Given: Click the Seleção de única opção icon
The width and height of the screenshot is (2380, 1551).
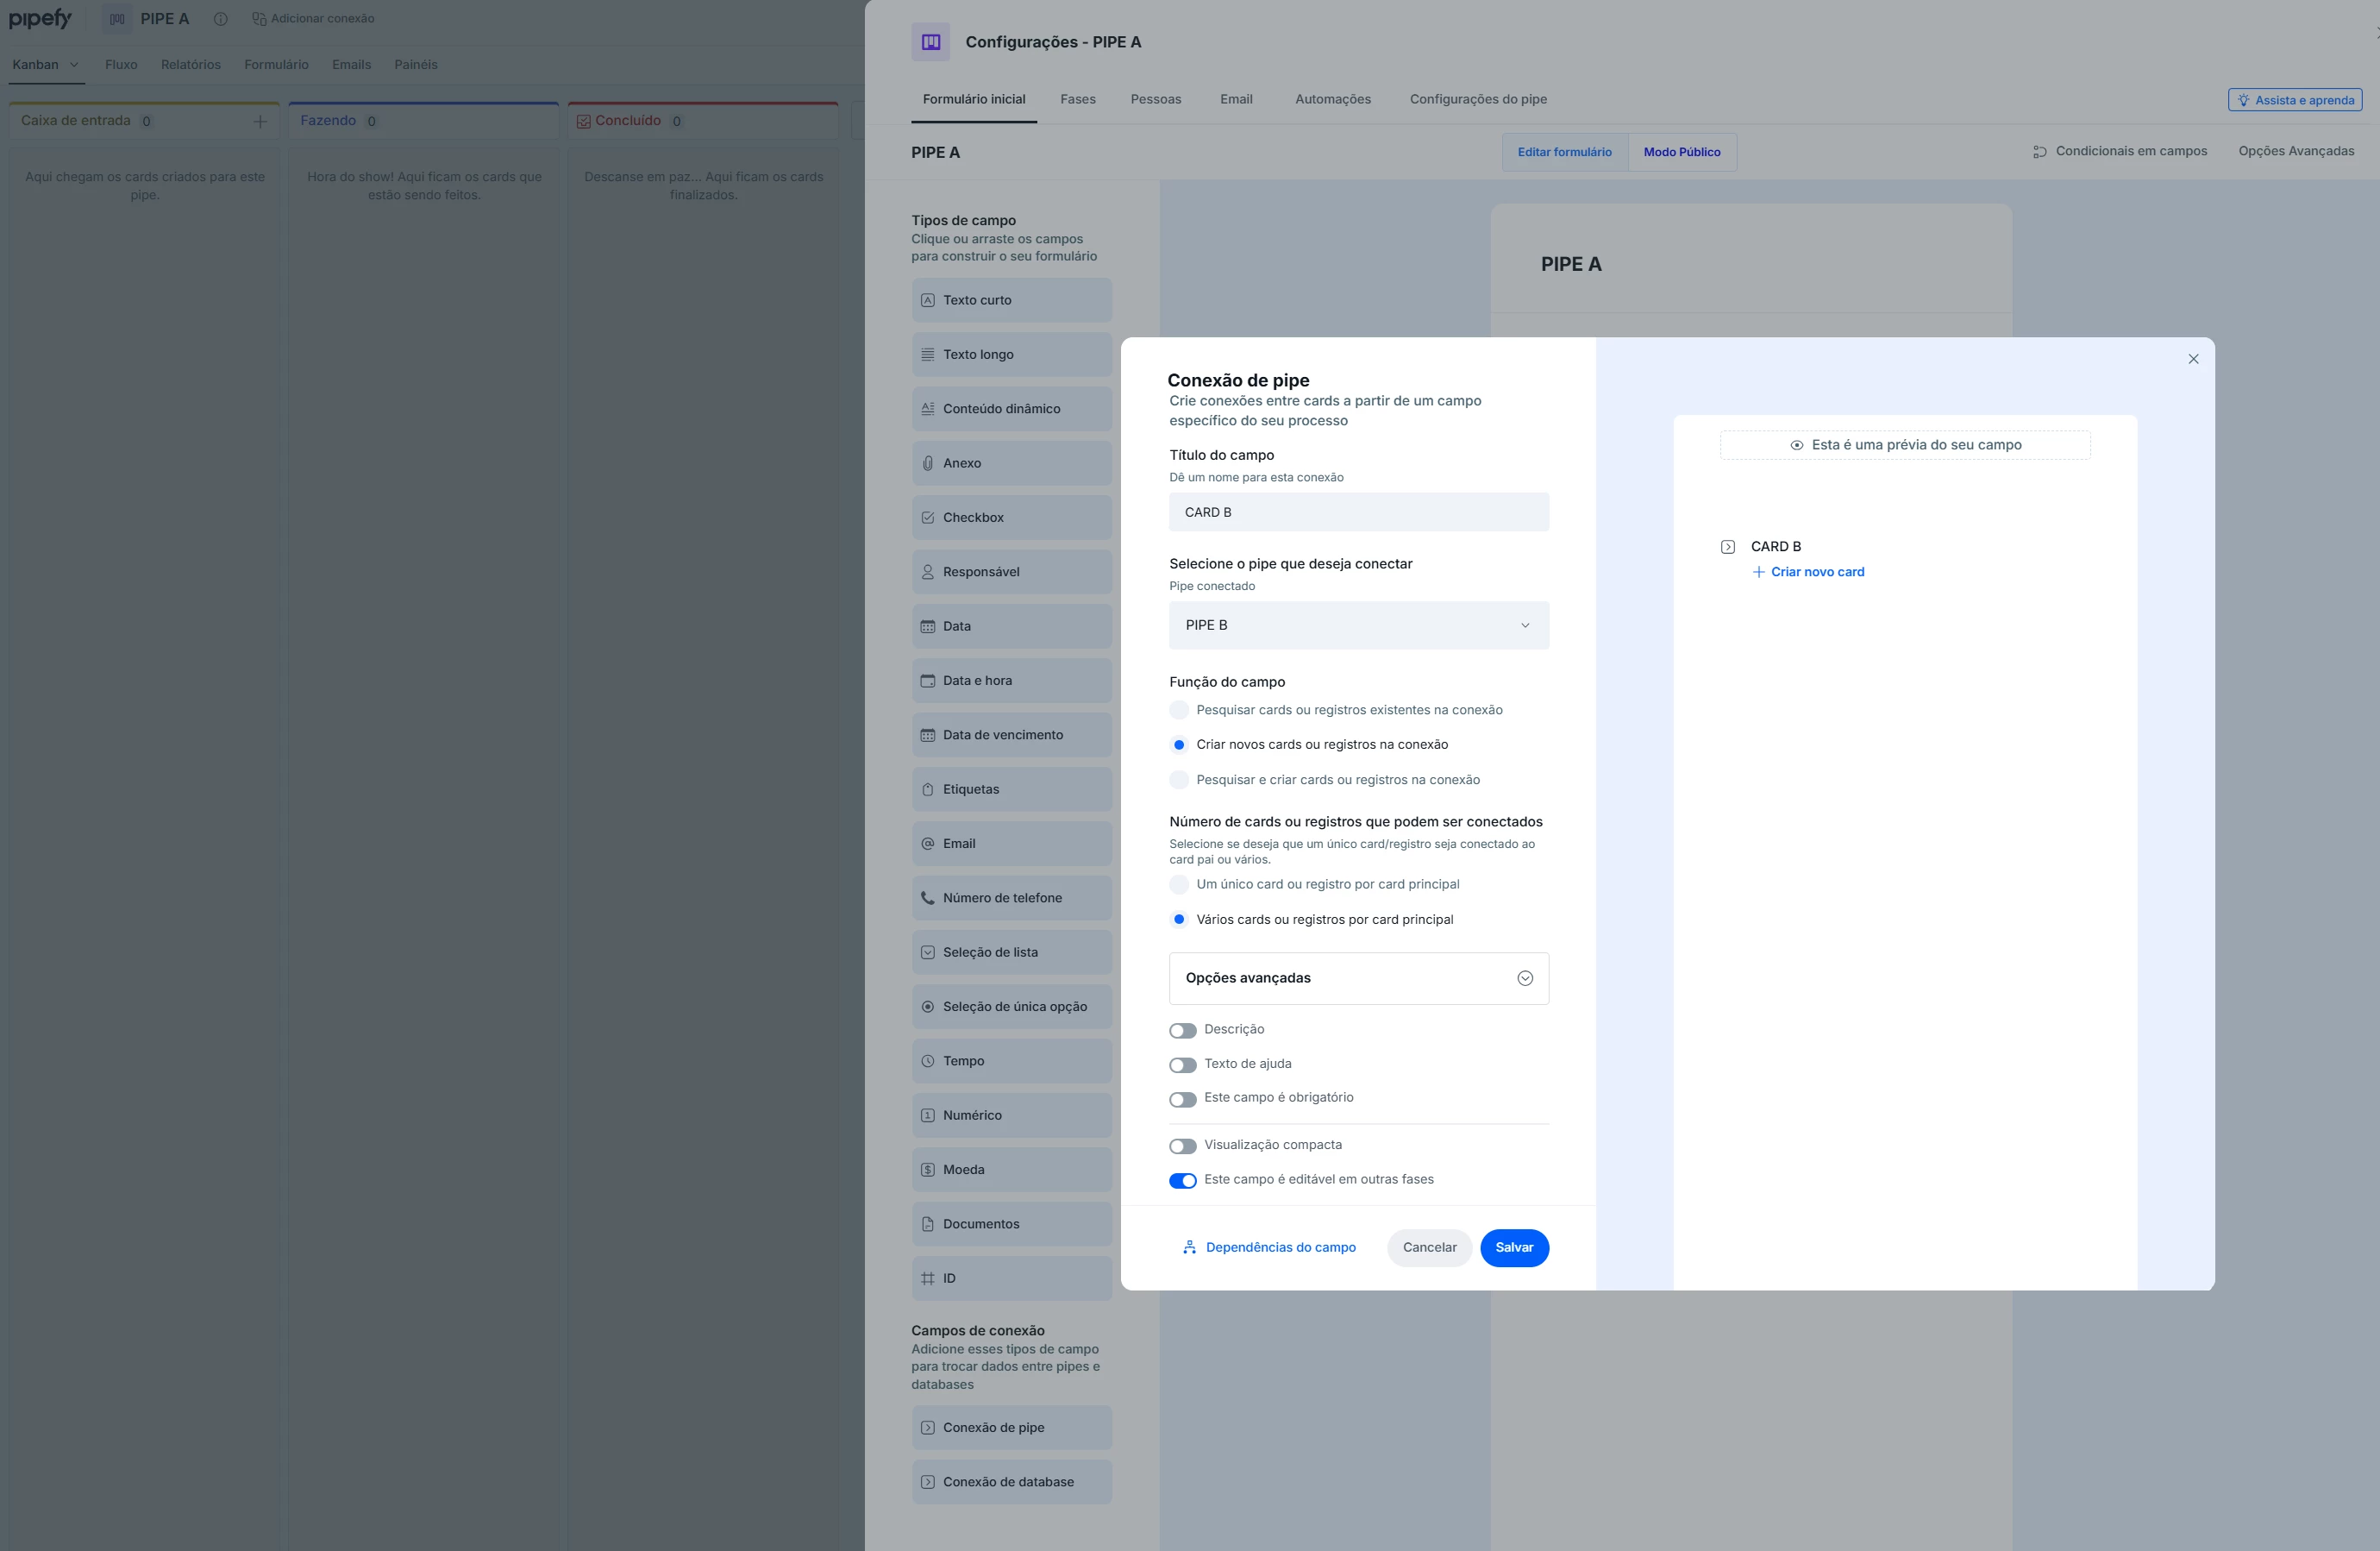Looking at the screenshot, I should point(927,1007).
